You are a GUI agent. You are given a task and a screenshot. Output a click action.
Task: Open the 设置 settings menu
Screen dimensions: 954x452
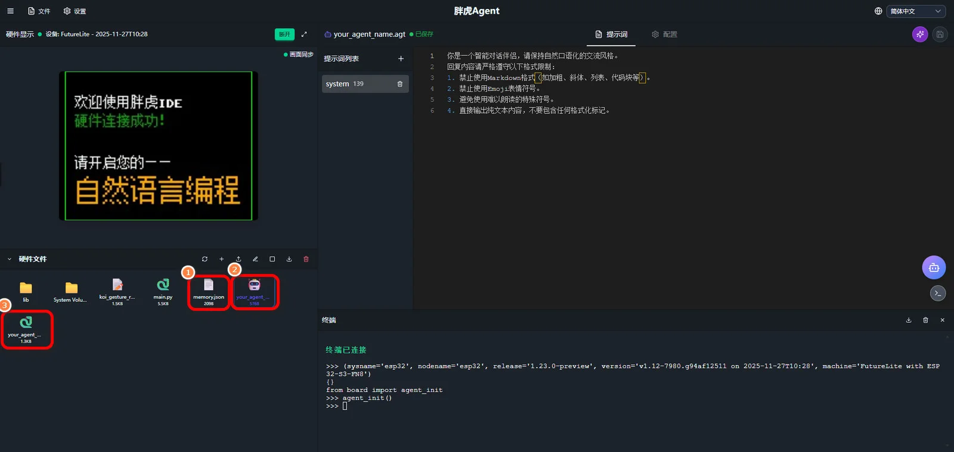[x=75, y=11]
